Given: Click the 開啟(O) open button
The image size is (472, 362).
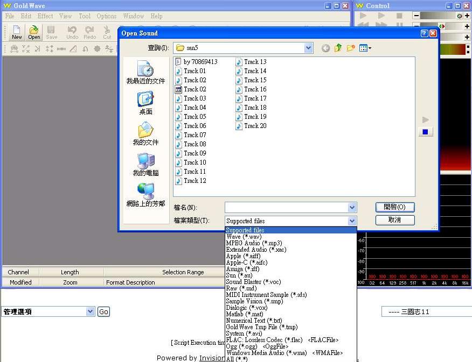Looking at the screenshot, I should coord(394,207).
